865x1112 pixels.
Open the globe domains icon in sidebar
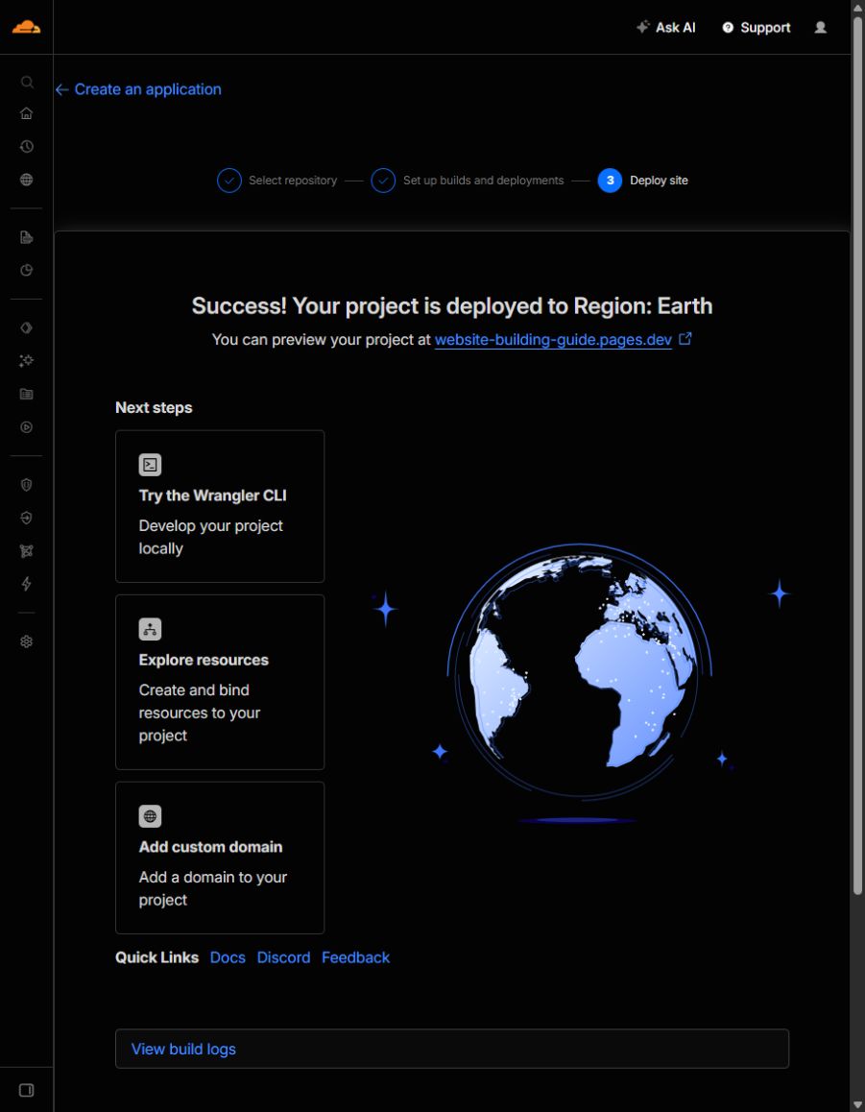(26, 180)
